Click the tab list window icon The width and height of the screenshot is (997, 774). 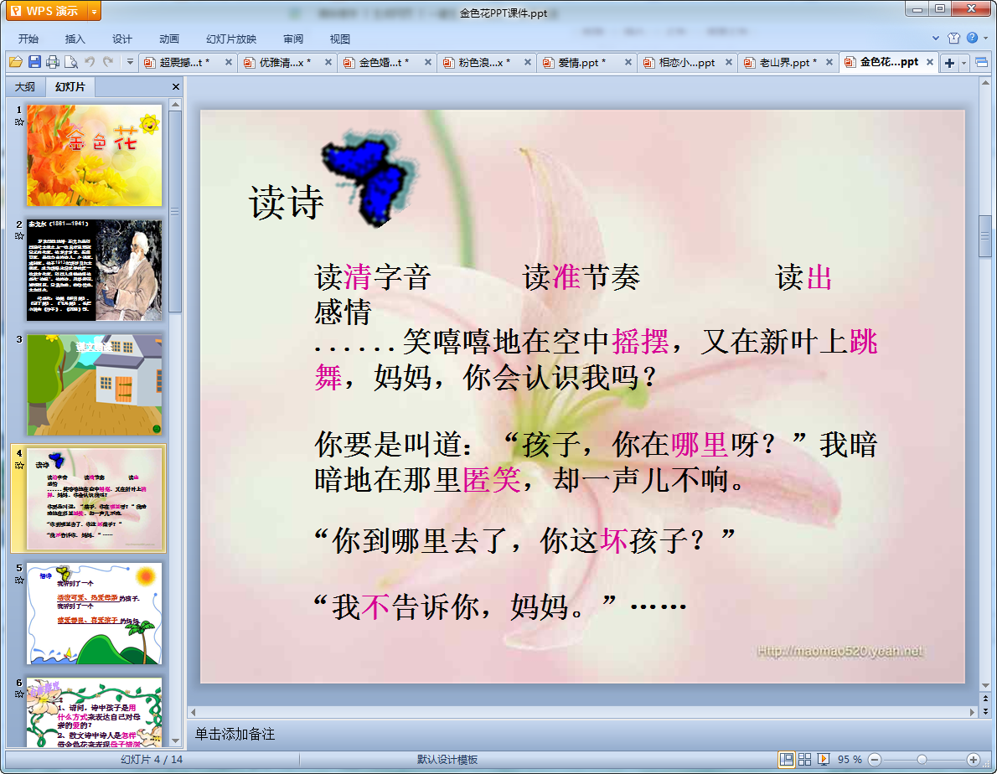[x=981, y=62]
